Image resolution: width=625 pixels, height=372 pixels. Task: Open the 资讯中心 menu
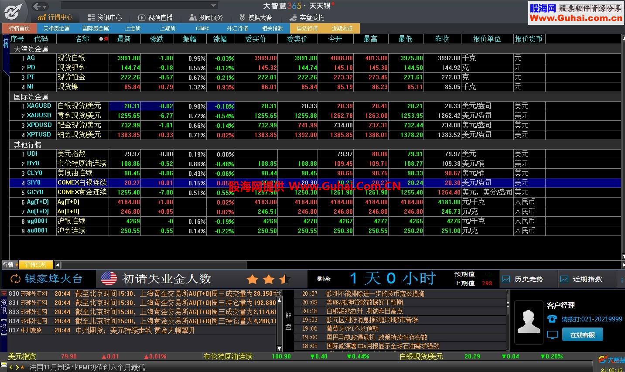point(105,17)
